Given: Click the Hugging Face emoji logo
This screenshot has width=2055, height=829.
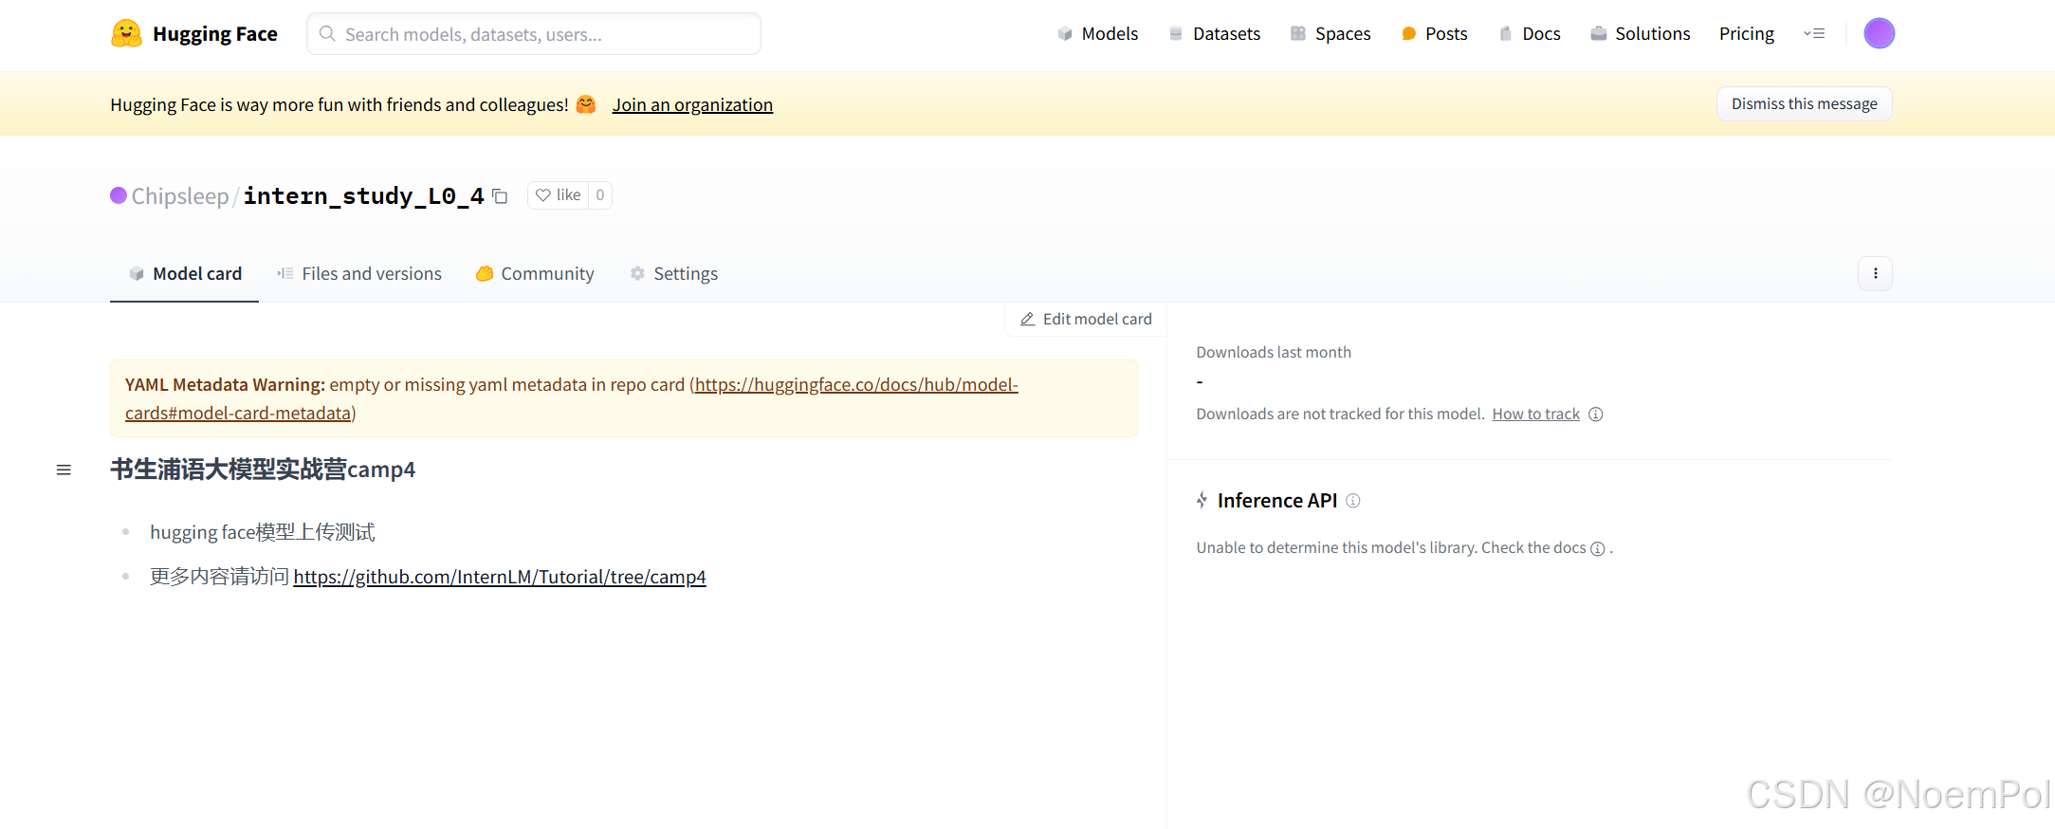Looking at the screenshot, I should [x=126, y=34].
